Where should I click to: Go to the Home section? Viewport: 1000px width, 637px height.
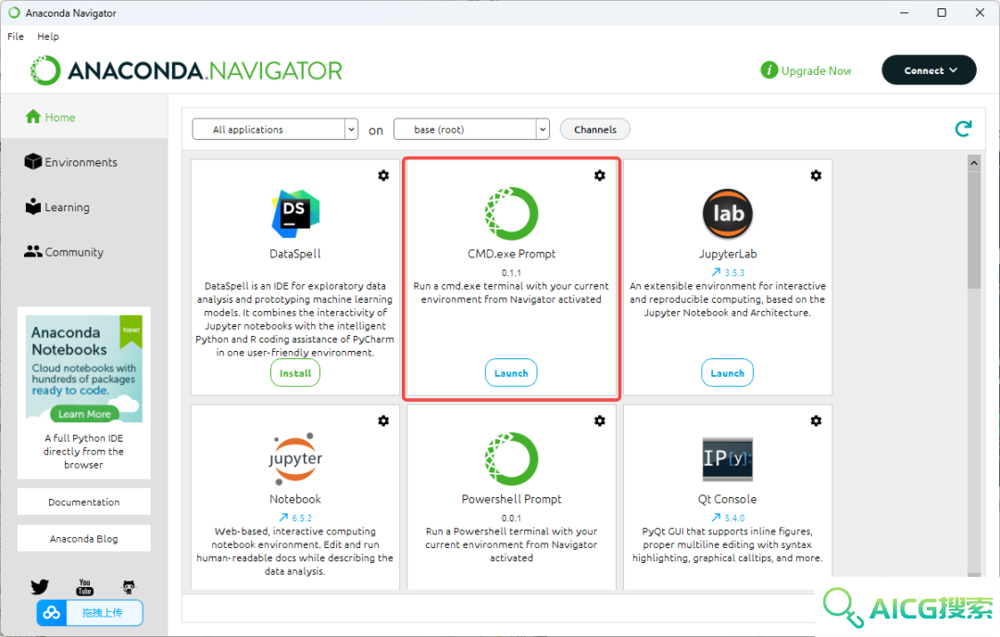click(84, 118)
